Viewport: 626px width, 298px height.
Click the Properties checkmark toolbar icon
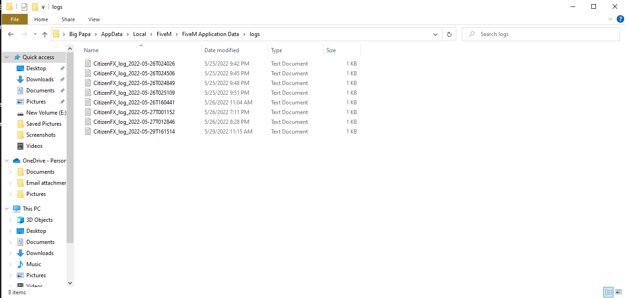[24, 7]
